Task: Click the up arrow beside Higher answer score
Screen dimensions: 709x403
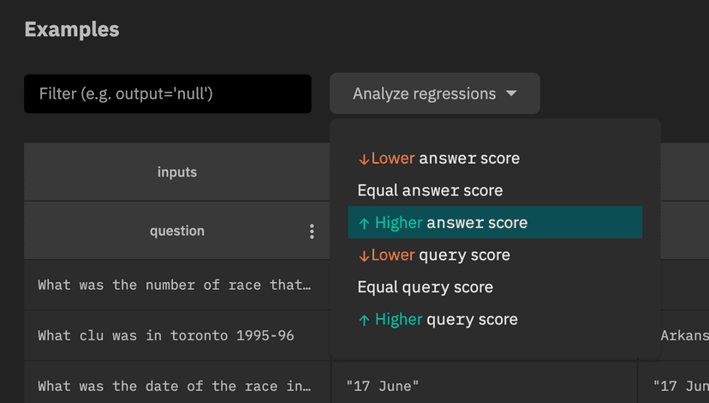Action: point(364,223)
